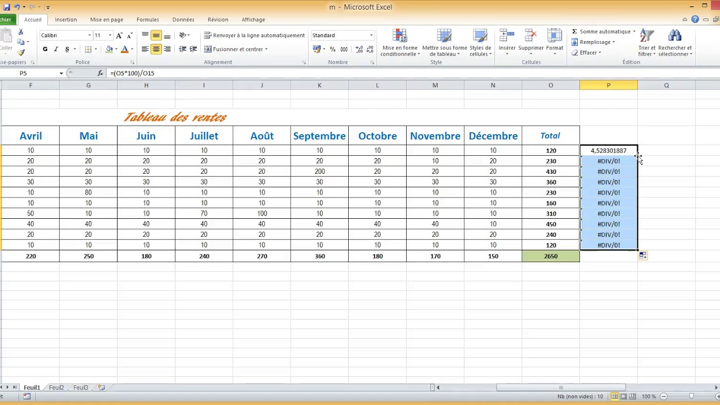The height and width of the screenshot is (405, 720).
Task: Toggle middle vertical alignment
Action: click(156, 35)
